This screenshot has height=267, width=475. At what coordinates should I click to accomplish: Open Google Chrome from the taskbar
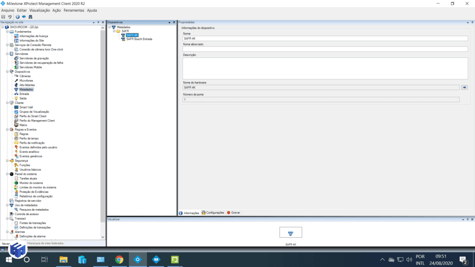[x=119, y=260]
